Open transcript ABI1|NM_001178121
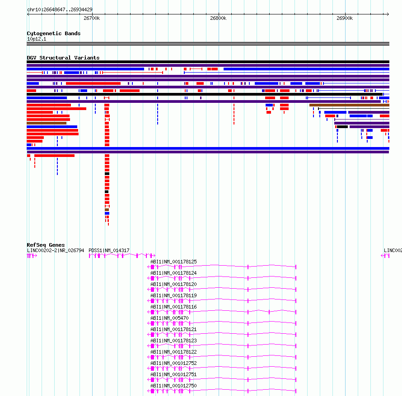 pyautogui.click(x=173, y=329)
